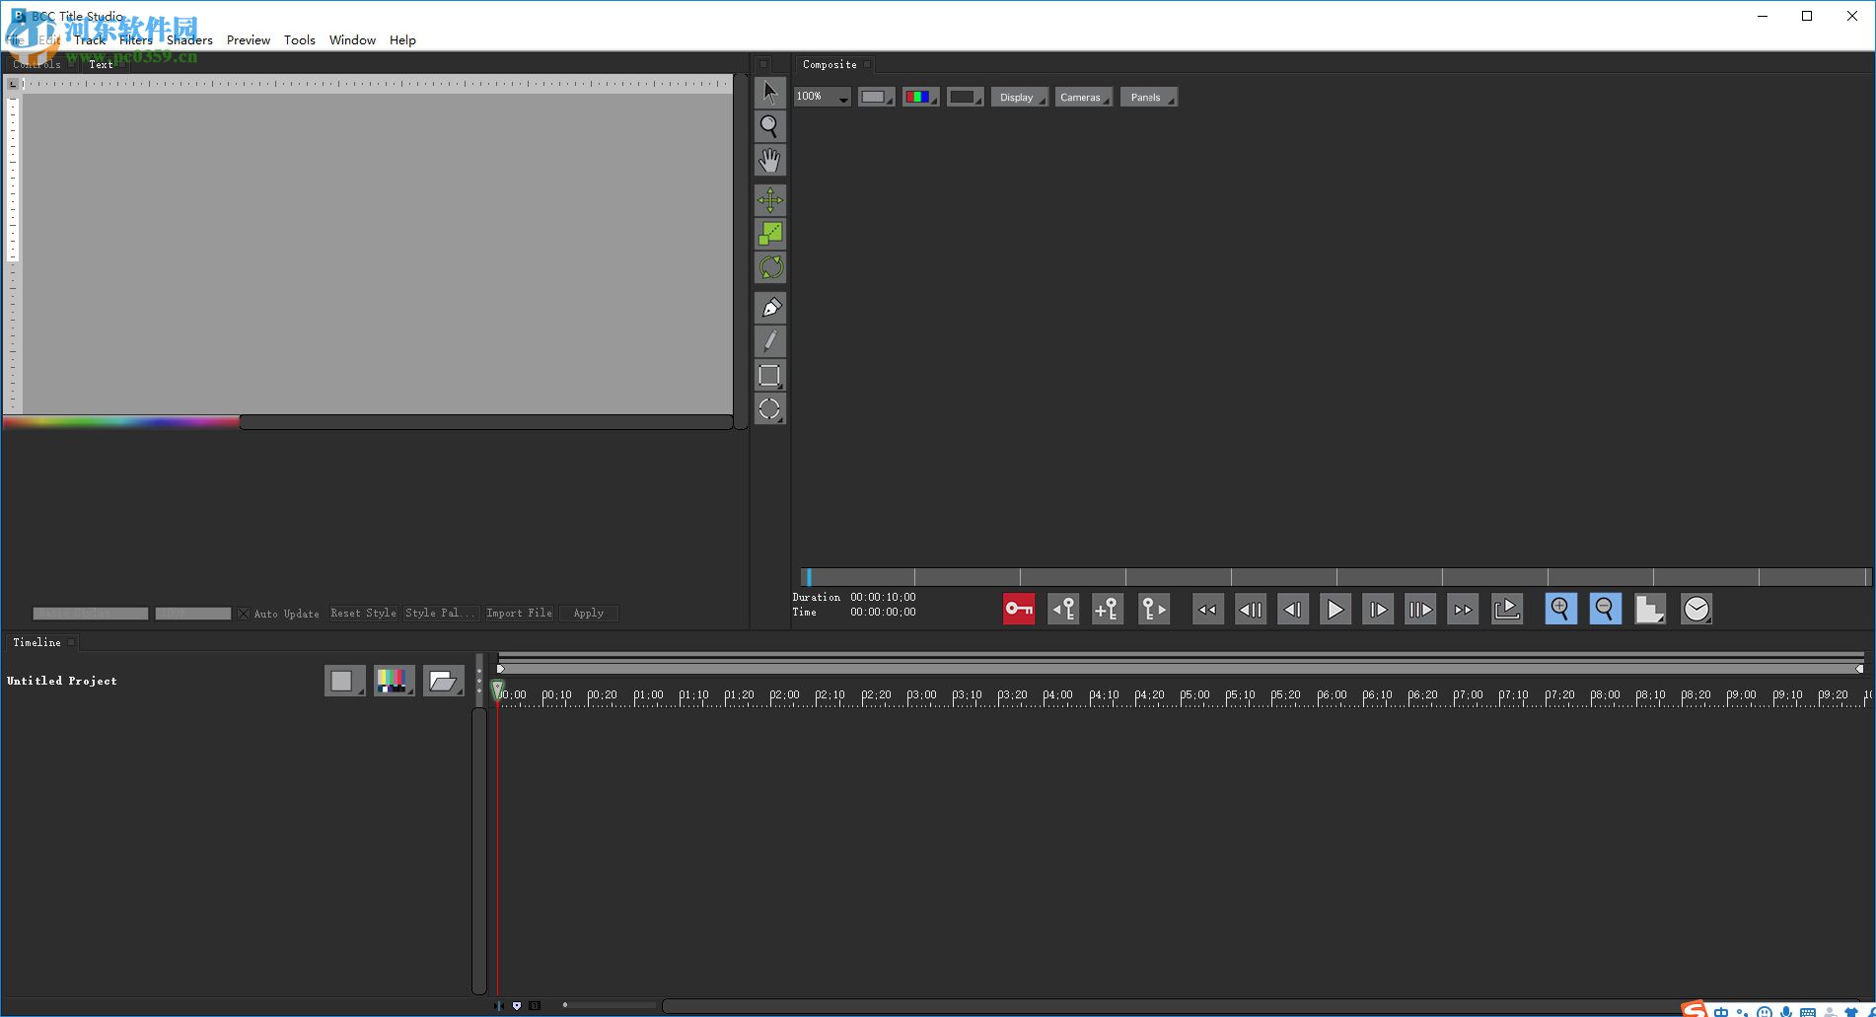The width and height of the screenshot is (1876, 1017).
Task: Open the Filters menu
Action: [x=136, y=40]
